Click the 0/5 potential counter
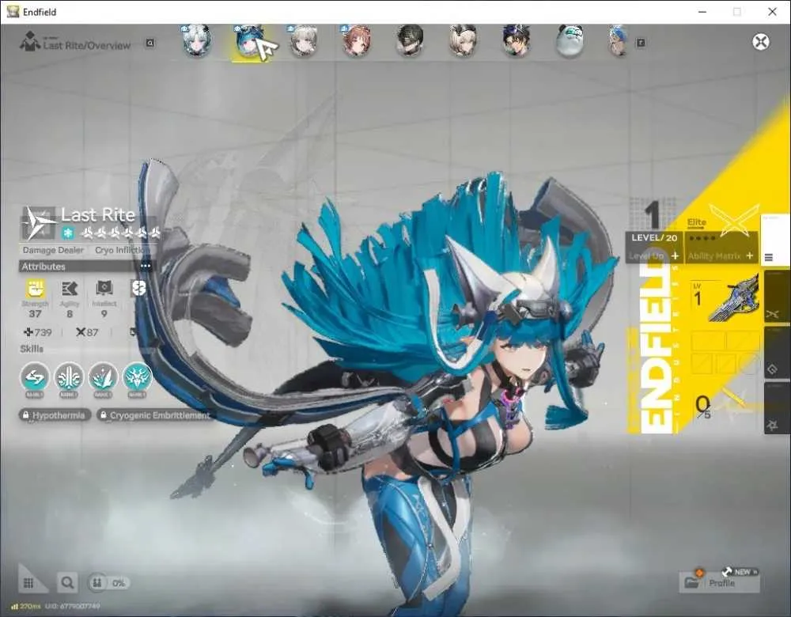 (x=703, y=407)
